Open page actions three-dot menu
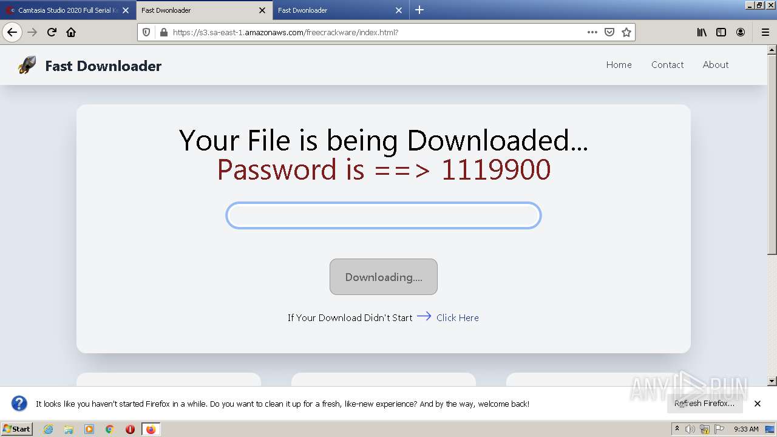Viewport: 777px width, 437px height. [x=592, y=32]
